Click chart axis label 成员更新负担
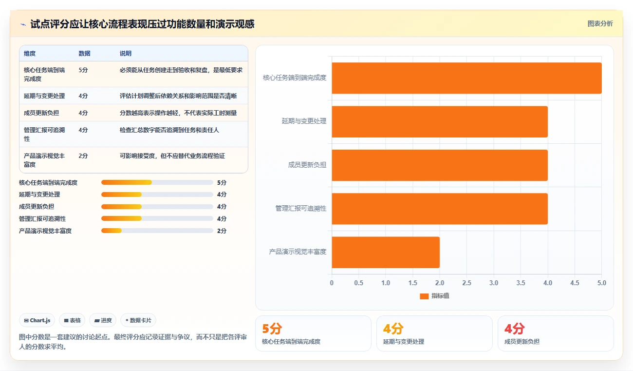Viewport: 633px width, 371px height. (307, 165)
